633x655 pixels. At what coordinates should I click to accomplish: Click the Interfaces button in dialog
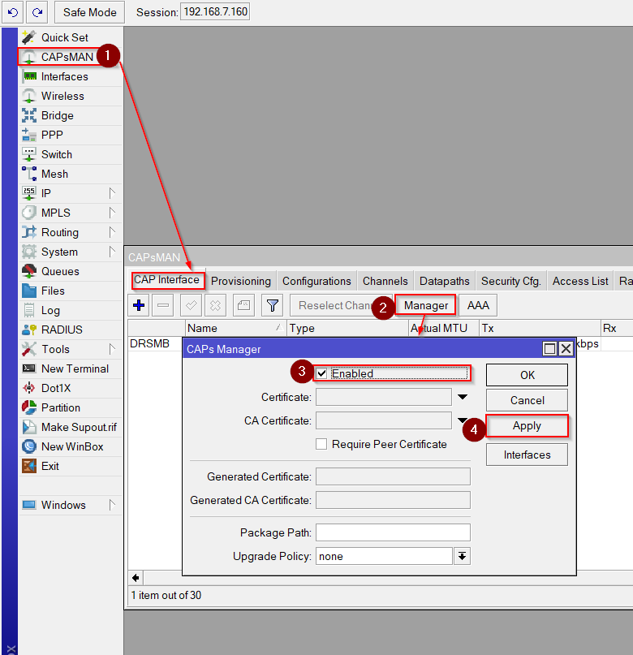coord(527,455)
